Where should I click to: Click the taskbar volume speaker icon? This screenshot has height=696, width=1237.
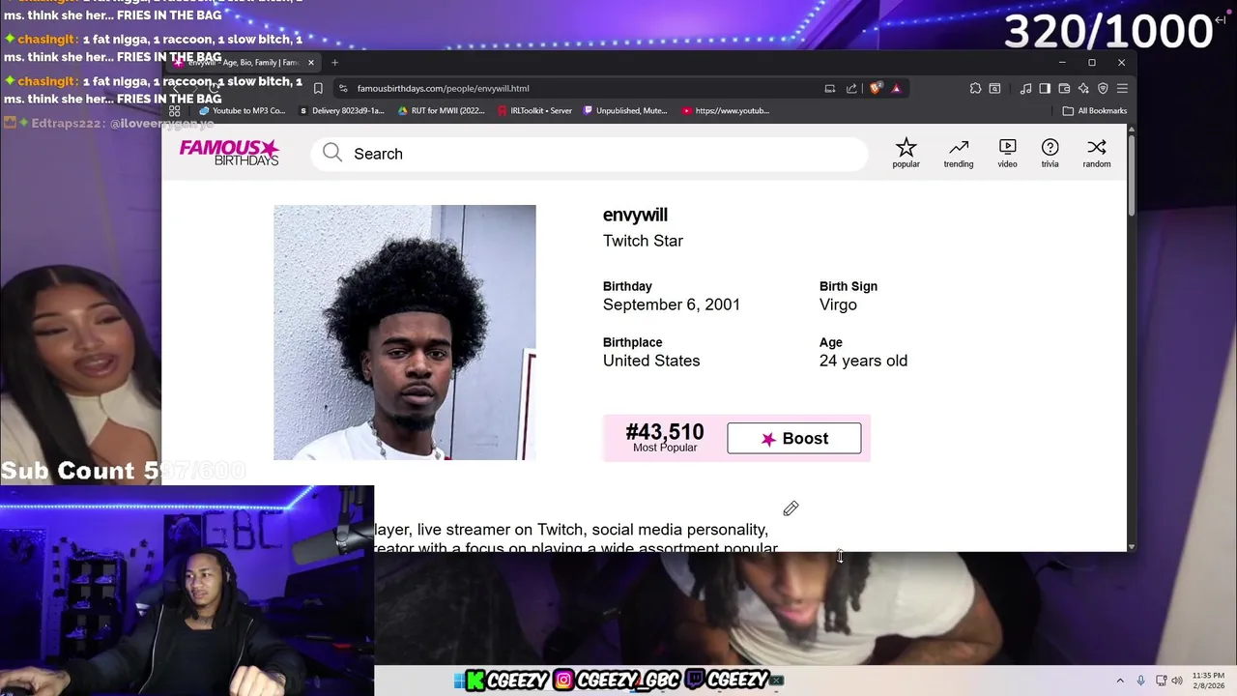pyautogui.click(x=1179, y=681)
